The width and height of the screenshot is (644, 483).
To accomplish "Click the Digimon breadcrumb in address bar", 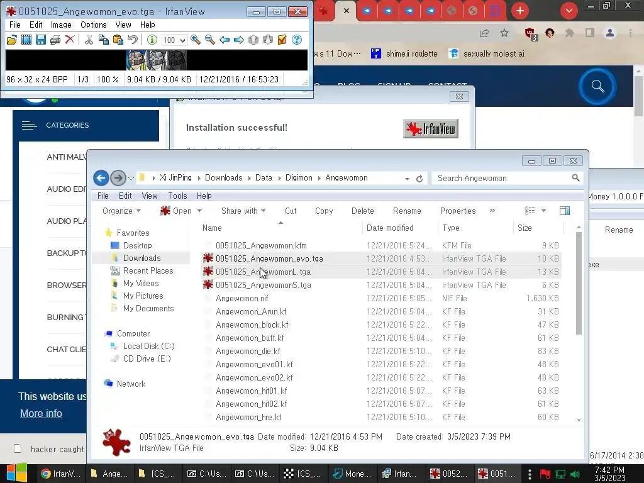I will pyautogui.click(x=299, y=178).
